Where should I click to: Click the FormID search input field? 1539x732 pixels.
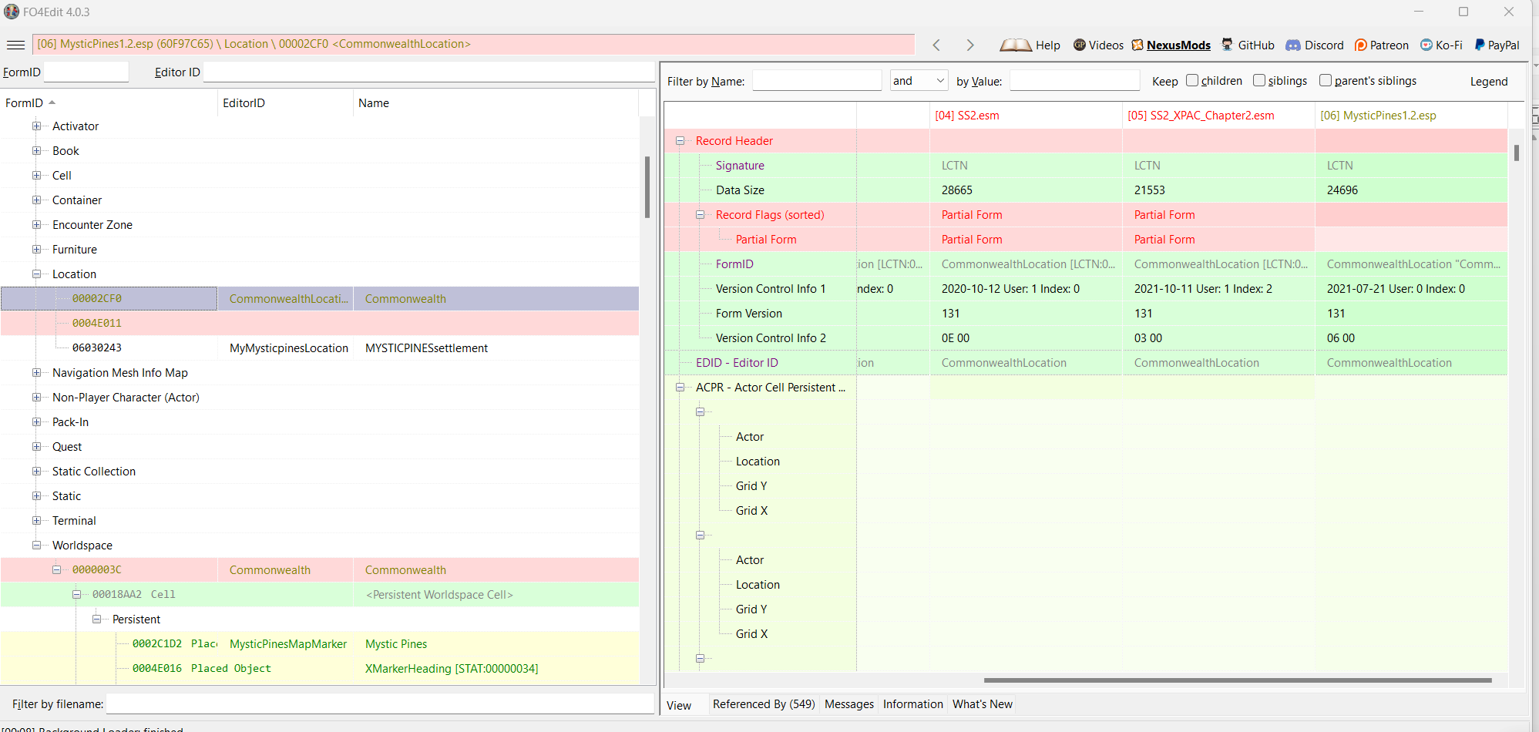pyautogui.click(x=86, y=72)
